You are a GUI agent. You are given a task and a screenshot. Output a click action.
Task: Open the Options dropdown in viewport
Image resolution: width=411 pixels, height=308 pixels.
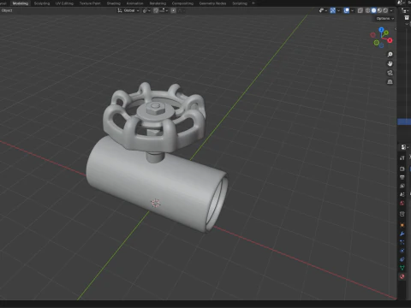pos(384,19)
